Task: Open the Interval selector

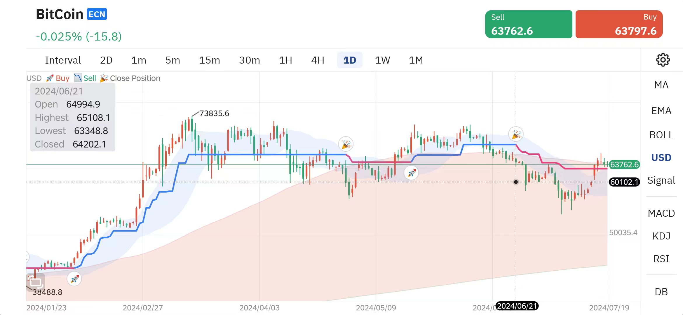Action: [63, 60]
